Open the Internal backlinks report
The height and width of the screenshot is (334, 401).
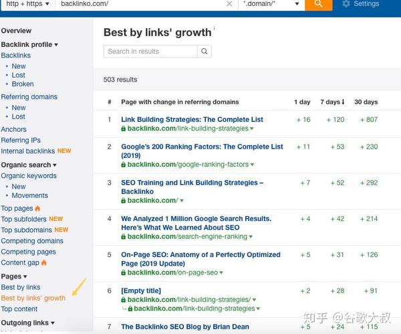point(28,151)
